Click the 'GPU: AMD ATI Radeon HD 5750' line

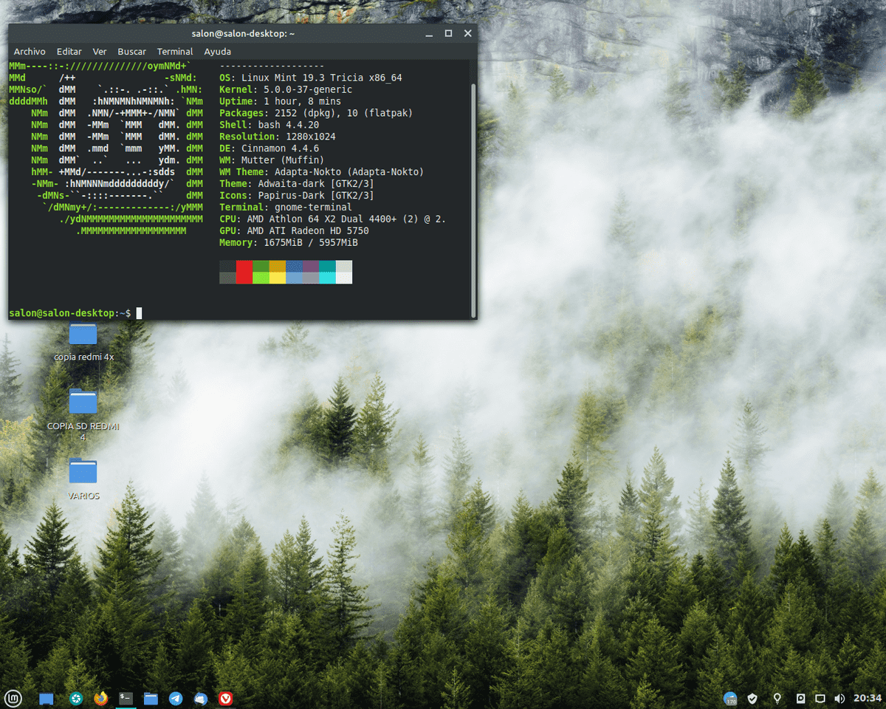point(294,231)
